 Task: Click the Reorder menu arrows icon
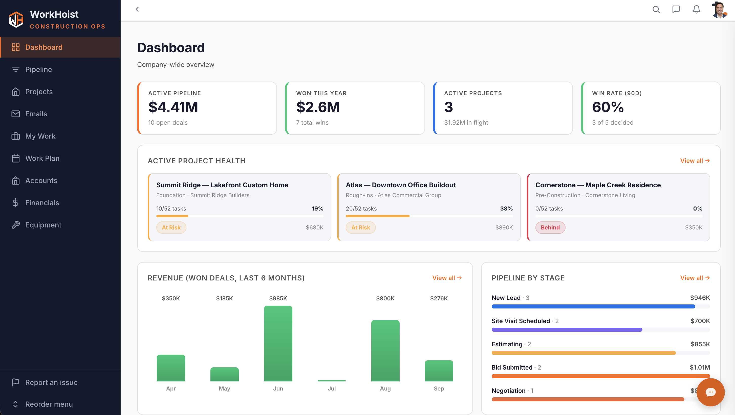[15, 404]
